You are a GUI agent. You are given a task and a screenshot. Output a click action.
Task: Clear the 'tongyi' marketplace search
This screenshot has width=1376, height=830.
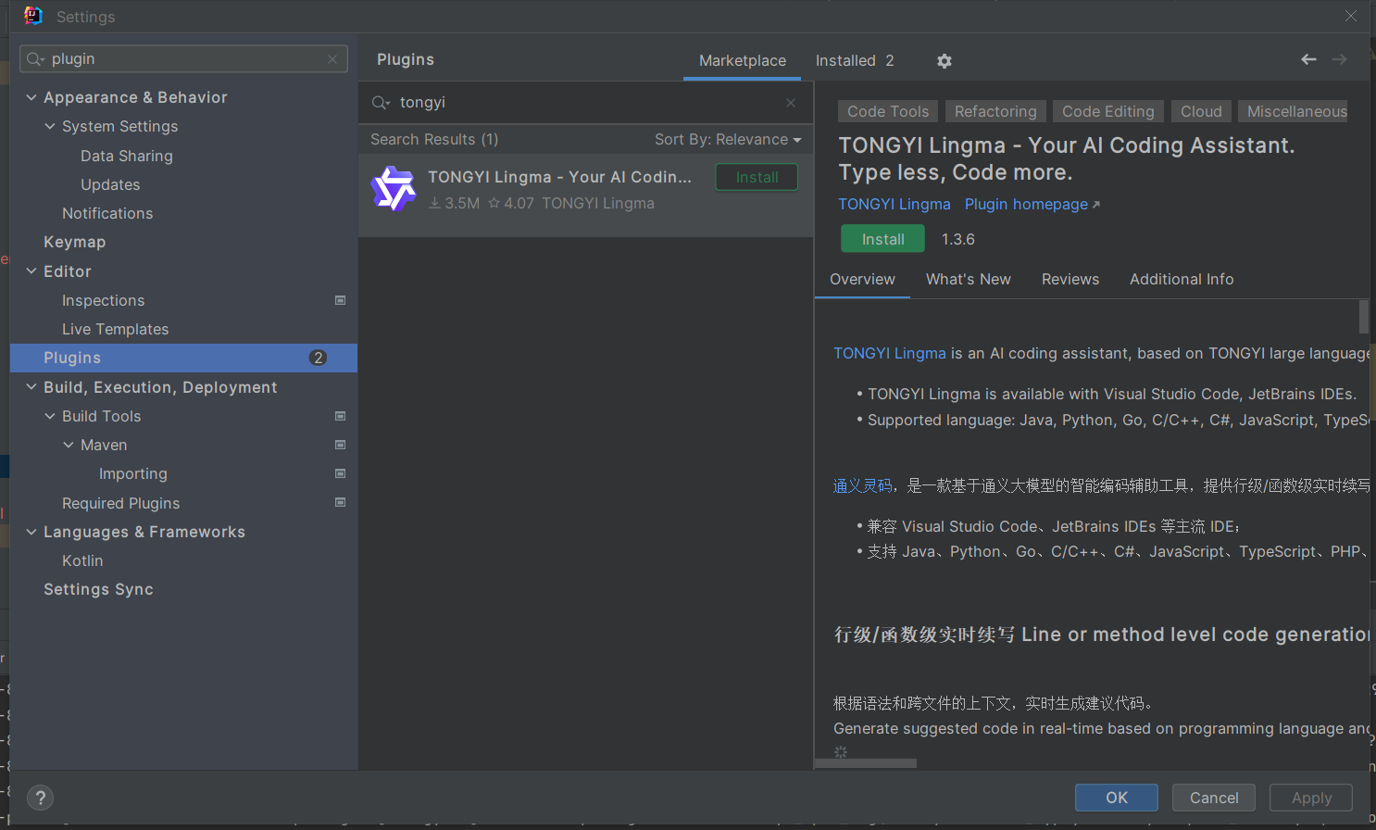tap(791, 103)
